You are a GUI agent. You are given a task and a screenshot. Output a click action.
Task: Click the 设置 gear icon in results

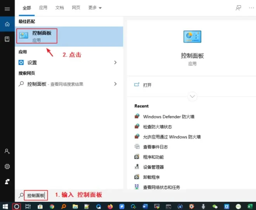21,62
